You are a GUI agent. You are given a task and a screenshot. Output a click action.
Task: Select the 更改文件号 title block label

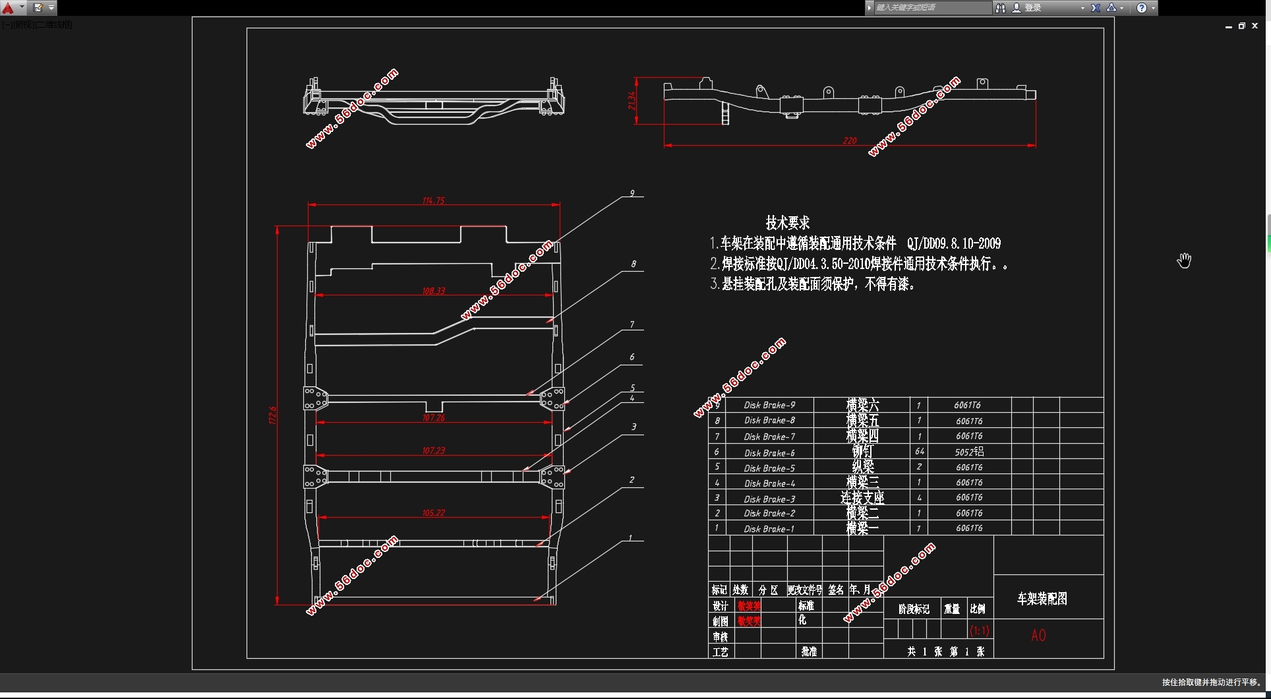(804, 590)
